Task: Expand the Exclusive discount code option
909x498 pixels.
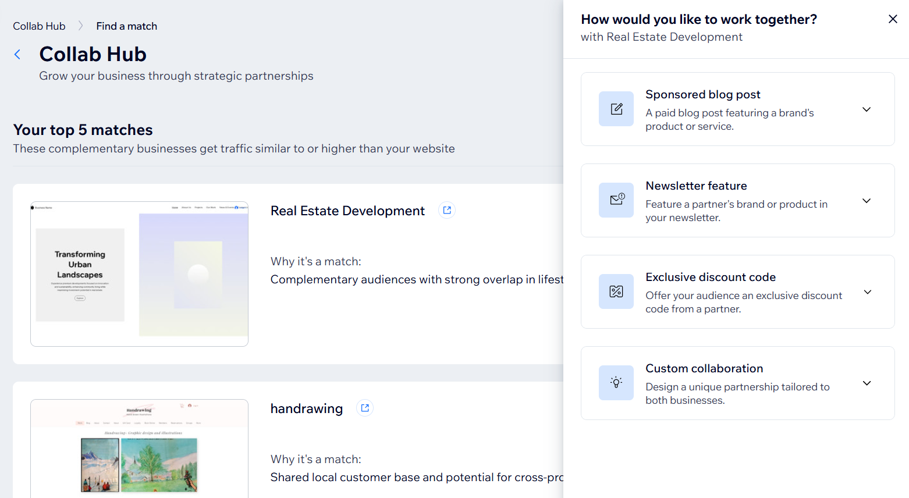Action: pyautogui.click(x=867, y=292)
